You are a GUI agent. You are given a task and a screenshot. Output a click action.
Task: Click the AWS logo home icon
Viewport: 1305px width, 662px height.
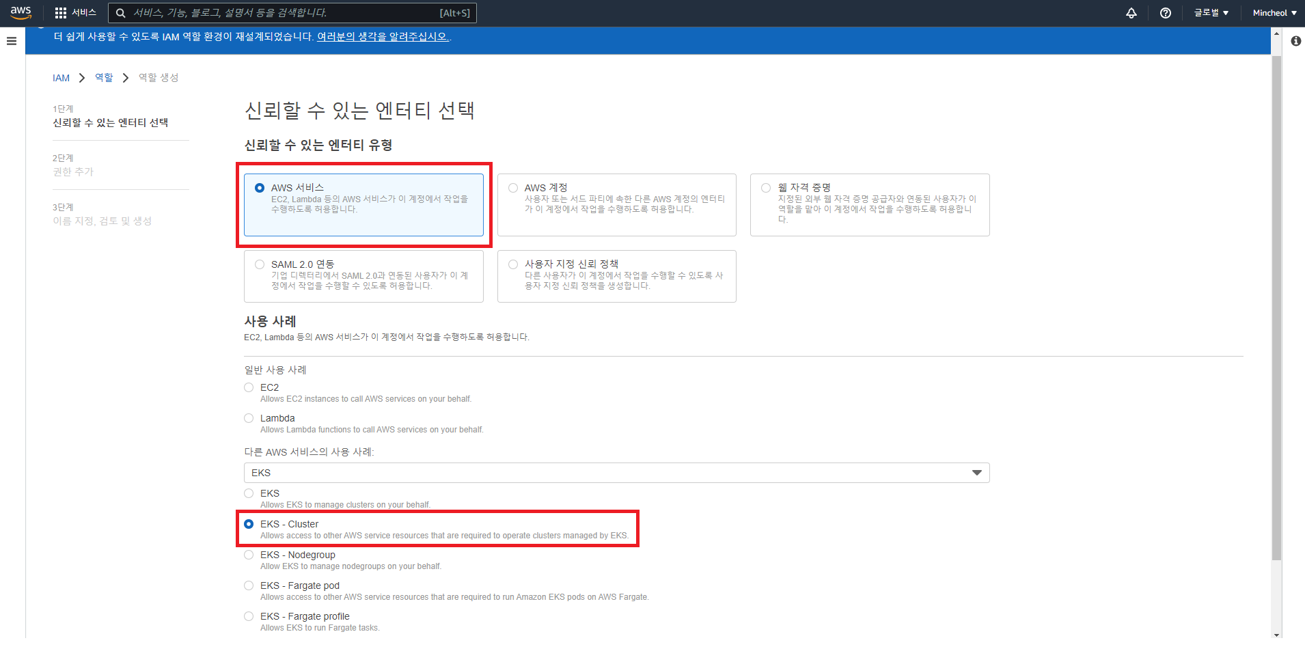click(21, 13)
